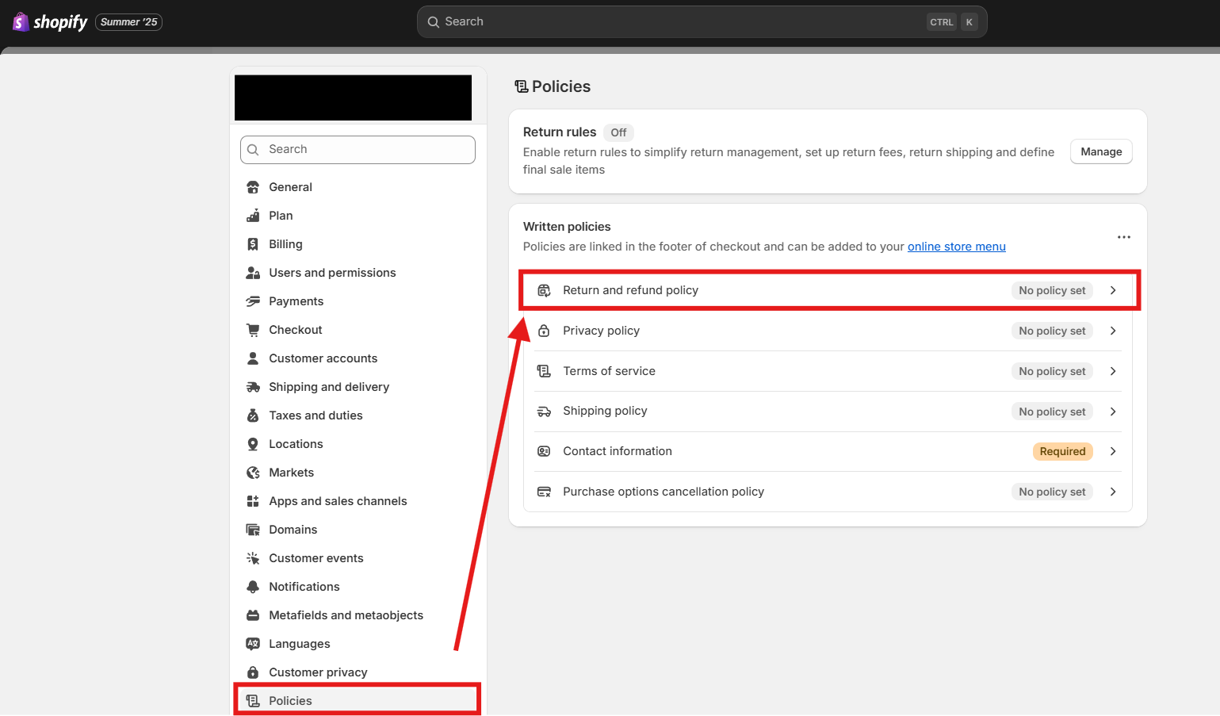Select Policies label in settings sidebar

click(x=290, y=701)
